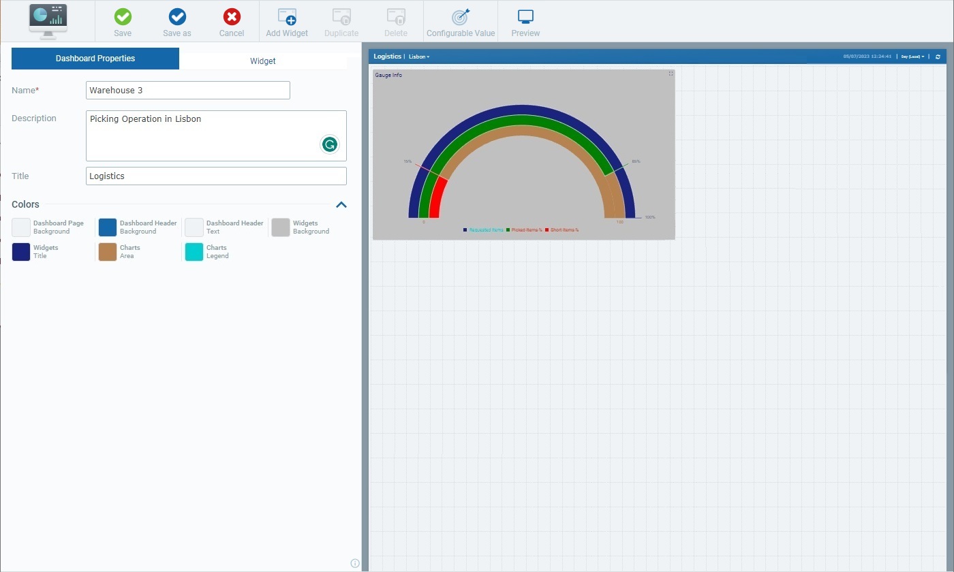Screen dimensions: 954x572
Task: Click the Save toolbar icon
Action: [x=123, y=17]
